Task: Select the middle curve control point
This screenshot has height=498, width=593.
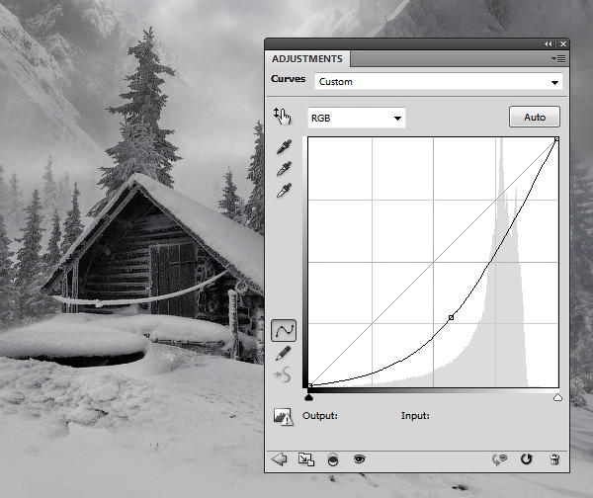Action: tap(451, 317)
